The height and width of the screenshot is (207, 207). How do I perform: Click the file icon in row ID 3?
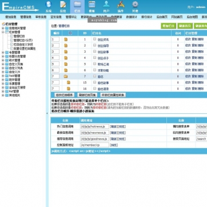tap(66, 51)
